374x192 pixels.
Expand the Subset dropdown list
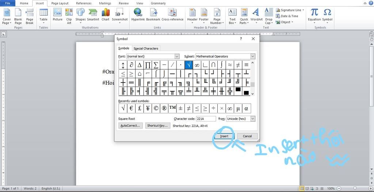[x=253, y=56]
